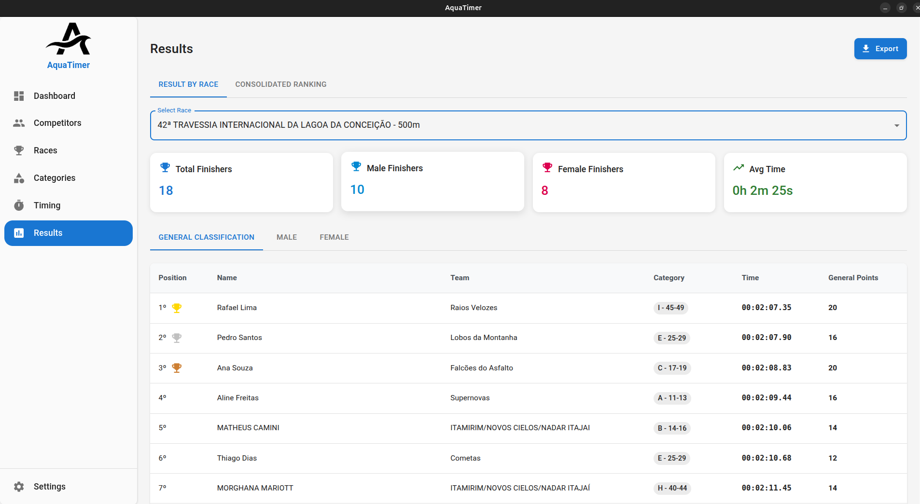Image resolution: width=920 pixels, height=504 pixels.
Task: Click the Export button
Action: 879,48
